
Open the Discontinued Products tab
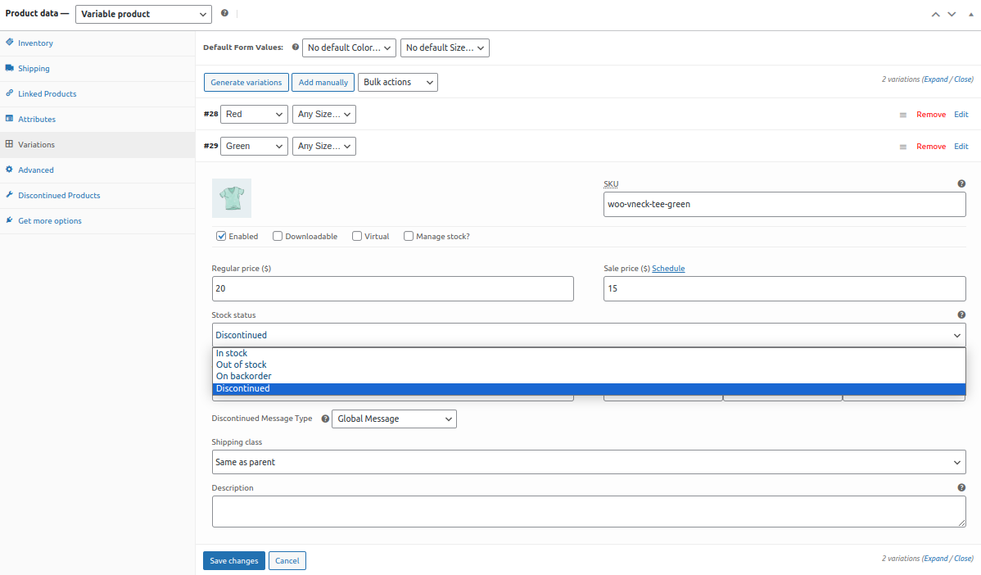59,196
